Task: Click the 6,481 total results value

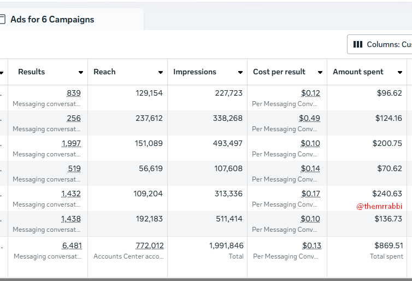Action: coord(72,246)
